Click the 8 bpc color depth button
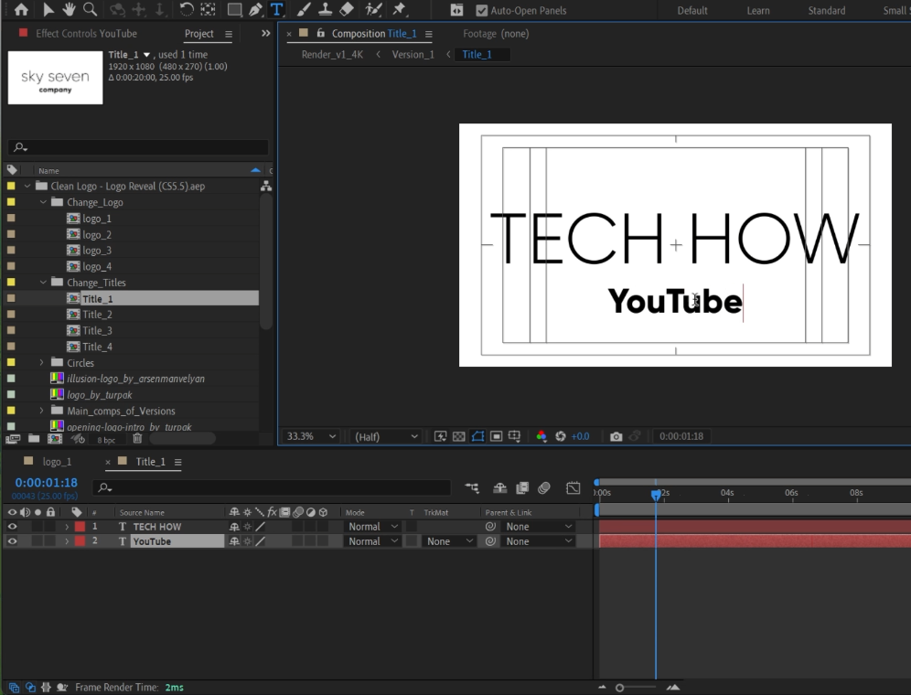 click(106, 440)
